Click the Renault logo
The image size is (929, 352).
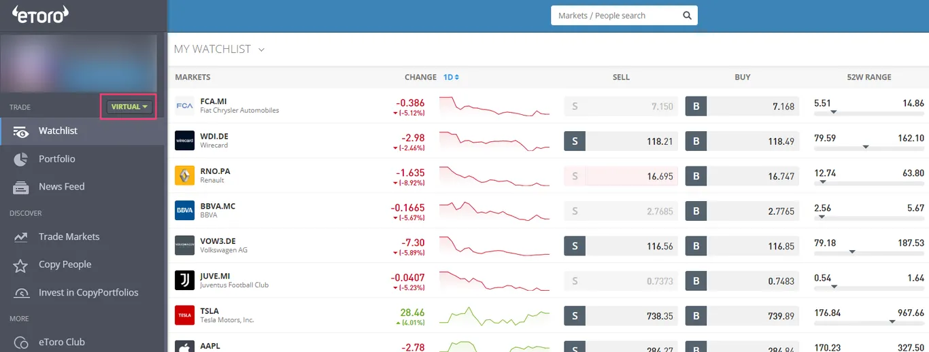[x=184, y=175]
